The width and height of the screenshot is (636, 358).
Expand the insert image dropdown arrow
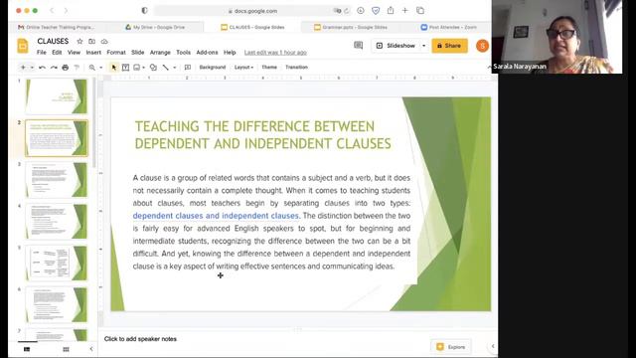143,68
